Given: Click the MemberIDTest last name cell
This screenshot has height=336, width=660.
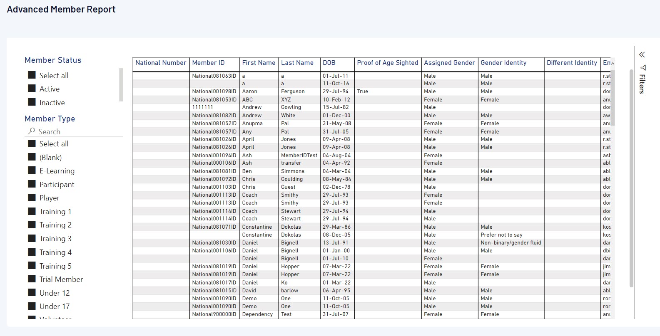Looking at the screenshot, I should [x=299, y=156].
